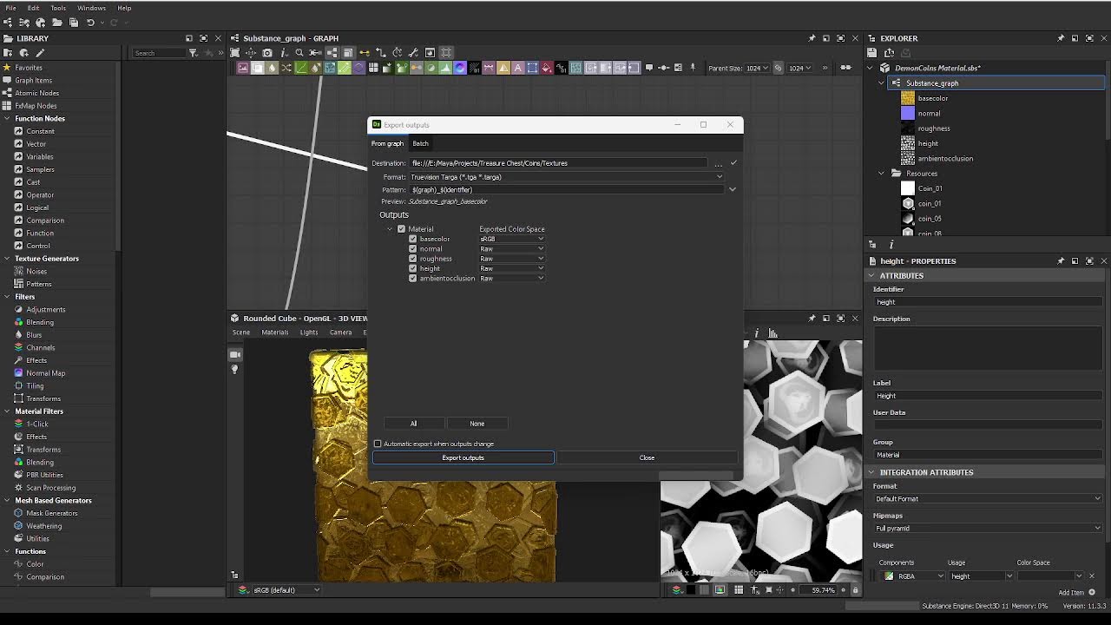Click the new Substance graph icon in main toolbar
The height and width of the screenshot is (625, 1111).
(8, 23)
